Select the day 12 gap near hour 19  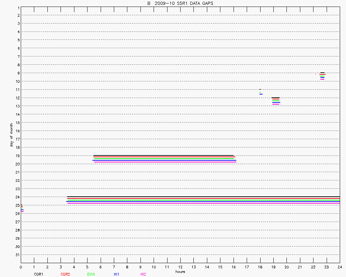tap(276, 101)
